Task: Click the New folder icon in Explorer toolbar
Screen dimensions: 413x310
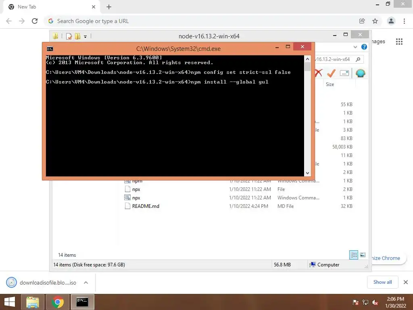Action: [x=77, y=36]
